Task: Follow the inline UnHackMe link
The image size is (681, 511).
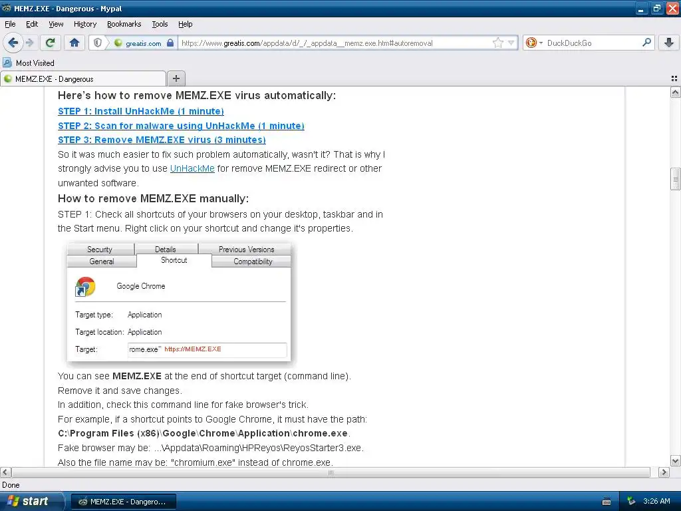Action: click(192, 168)
